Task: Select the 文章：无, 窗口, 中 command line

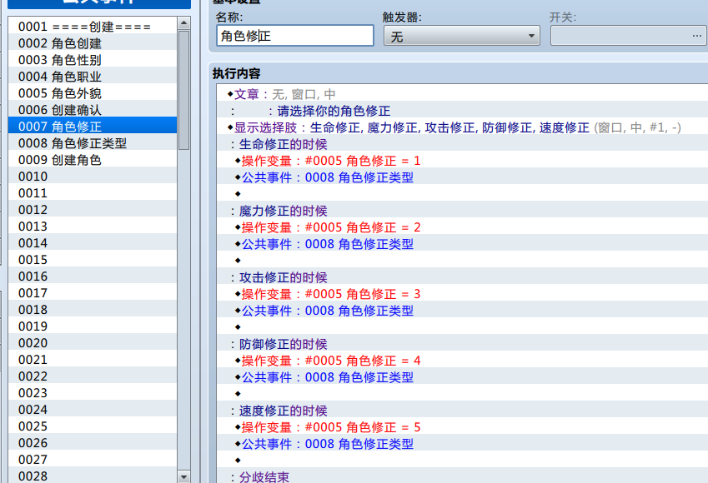Action: (462, 94)
